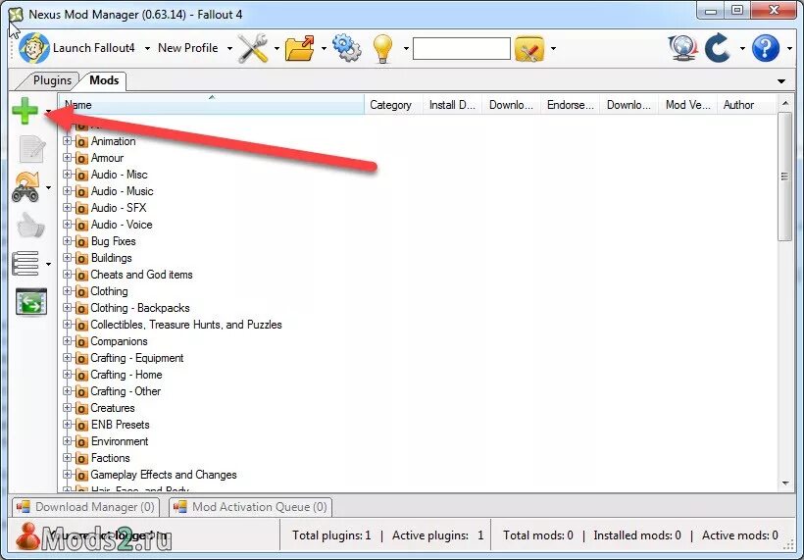Expand the Animation category
This screenshot has width=804, height=560.
coord(68,141)
